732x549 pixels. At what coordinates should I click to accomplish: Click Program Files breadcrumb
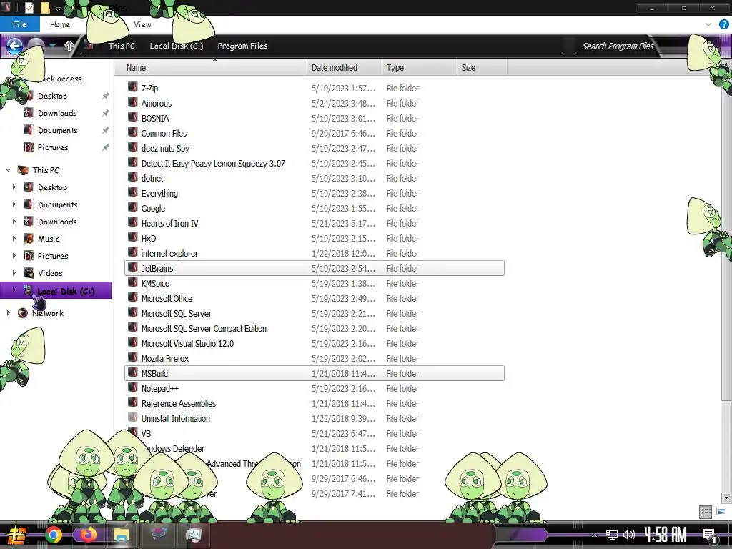point(242,46)
